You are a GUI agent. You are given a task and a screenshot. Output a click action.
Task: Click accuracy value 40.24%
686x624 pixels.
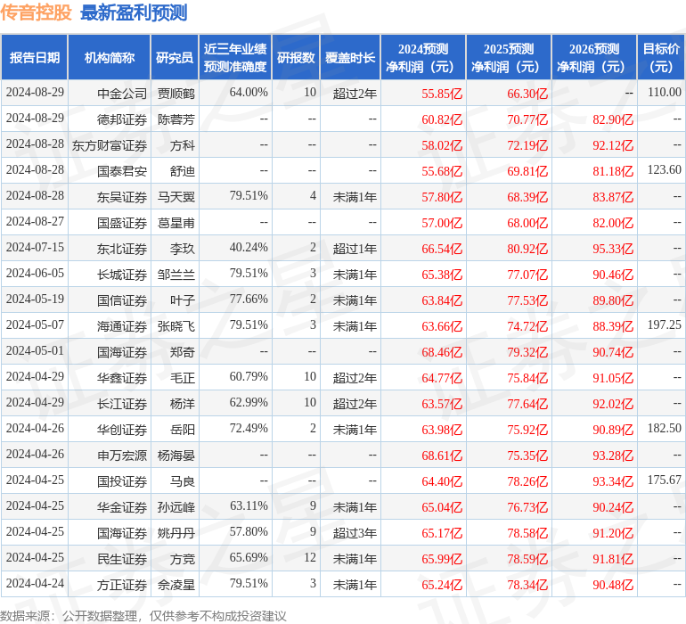click(x=249, y=248)
